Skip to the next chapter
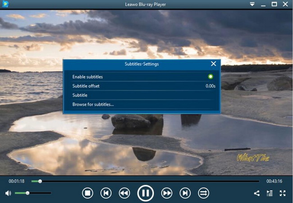Screen dimensions: 293x203 (185, 193)
